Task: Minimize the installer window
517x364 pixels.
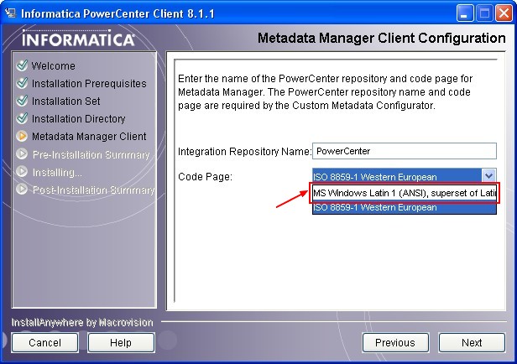Action: tap(464, 13)
